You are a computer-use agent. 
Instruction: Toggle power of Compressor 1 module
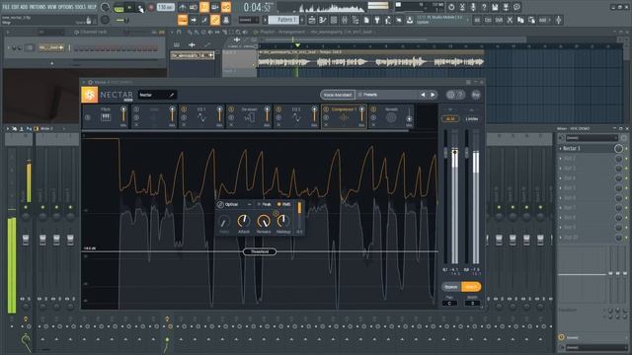click(326, 109)
